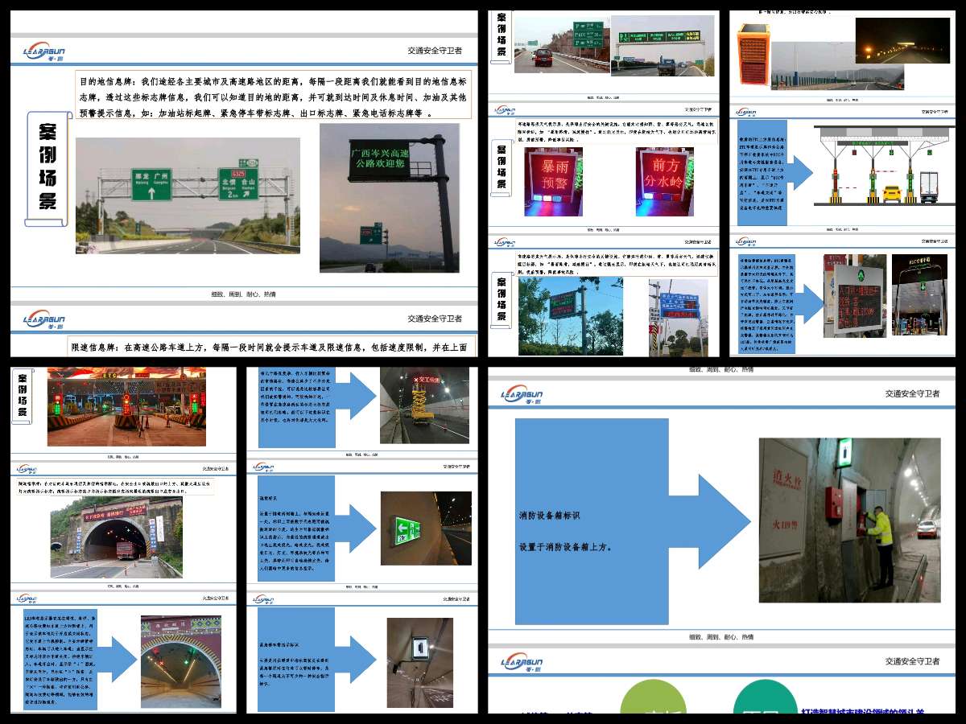Image resolution: width=966 pixels, height=724 pixels.
Task: Click the green circle at bottom page
Action: tap(653, 703)
